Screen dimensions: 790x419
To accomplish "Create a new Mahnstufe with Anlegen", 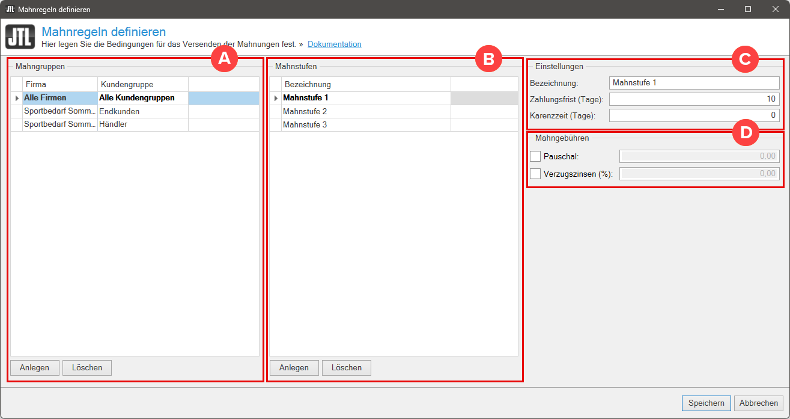I will (294, 368).
